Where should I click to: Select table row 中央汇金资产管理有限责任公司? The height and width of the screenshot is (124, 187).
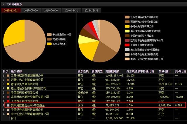pos(93,114)
